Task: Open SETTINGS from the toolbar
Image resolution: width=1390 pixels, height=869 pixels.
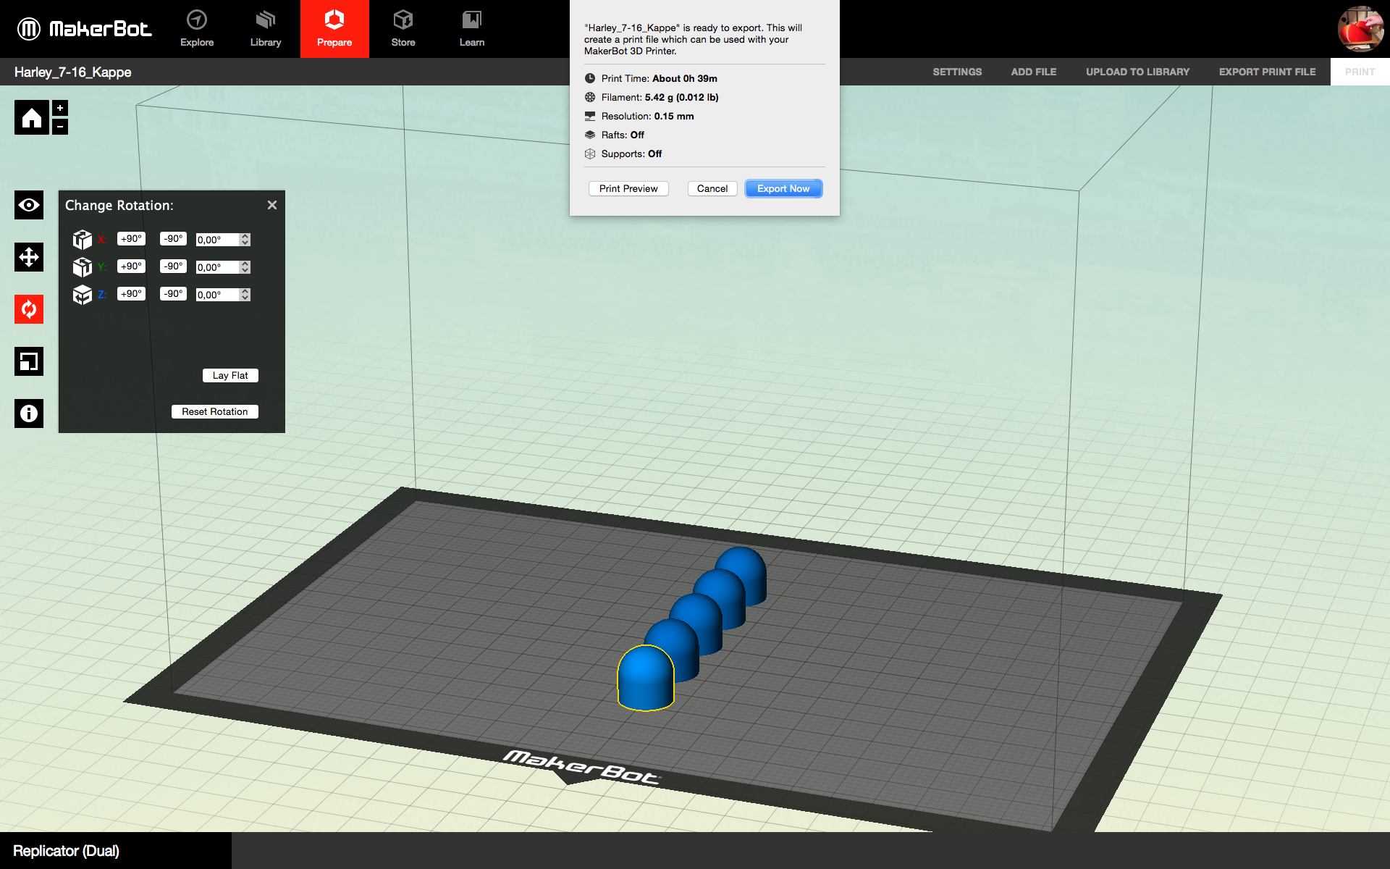Action: click(x=957, y=72)
